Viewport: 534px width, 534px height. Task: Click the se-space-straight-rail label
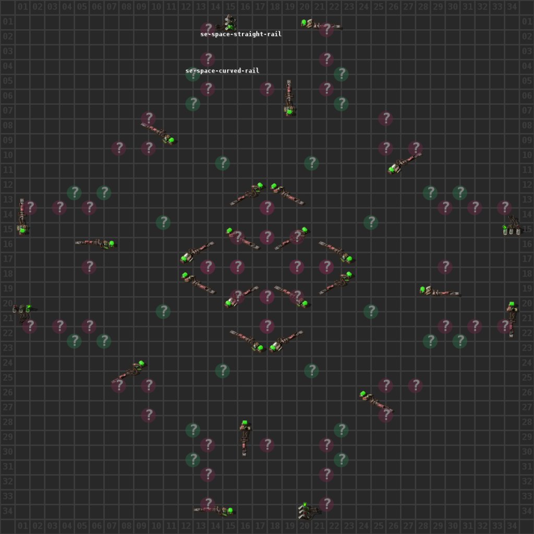point(241,34)
